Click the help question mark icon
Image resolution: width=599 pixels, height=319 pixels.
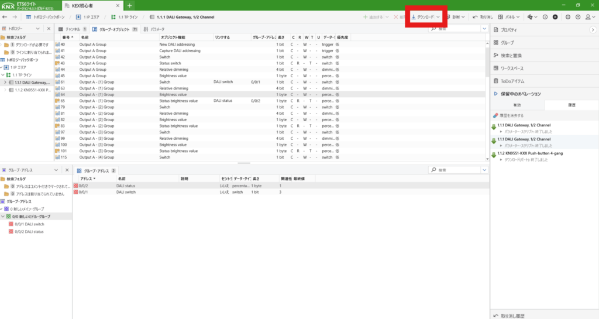577,17
